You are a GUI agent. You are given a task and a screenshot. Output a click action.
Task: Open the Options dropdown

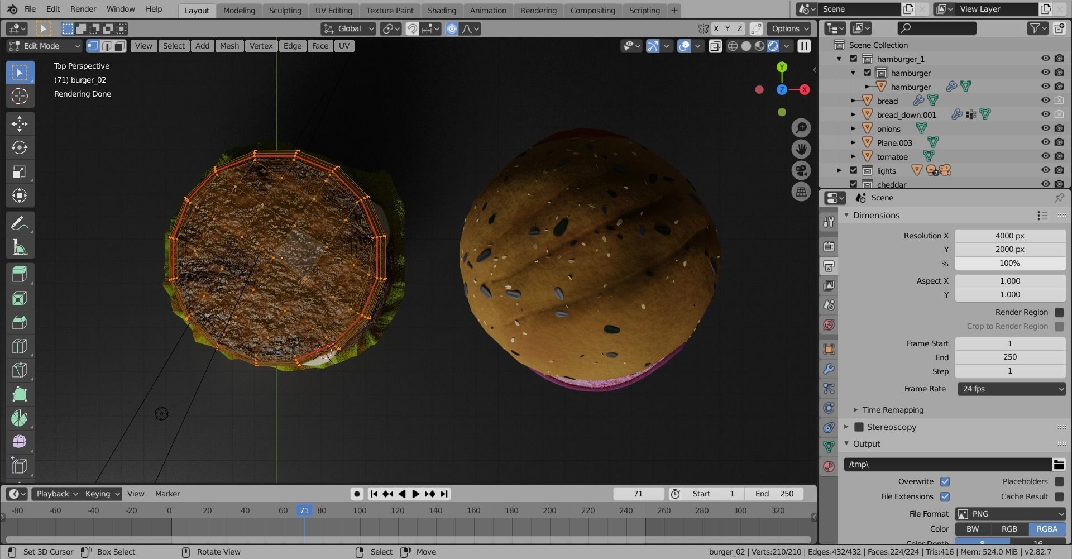pos(790,28)
